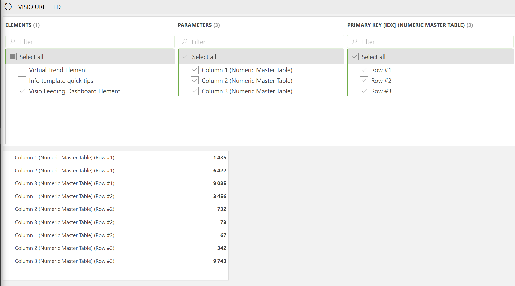Focus the Parameters filter input field
This screenshot has height=286, width=515.
click(x=261, y=42)
